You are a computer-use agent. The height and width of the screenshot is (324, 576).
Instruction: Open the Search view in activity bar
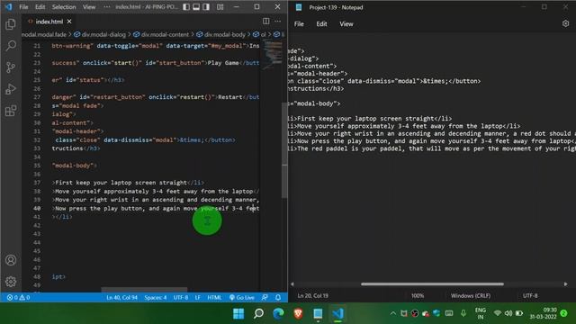[x=11, y=46]
